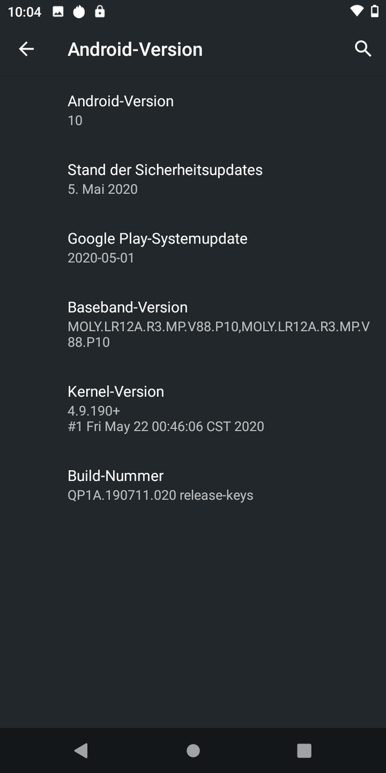Screen dimensions: 386x773
Task: Tap the 5. Mai 2020 security patch date
Action: click(103, 189)
